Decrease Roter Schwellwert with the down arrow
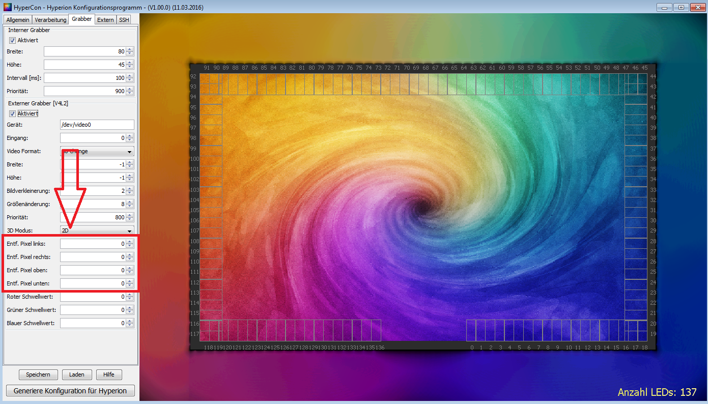This screenshot has height=404, width=708. (x=130, y=299)
